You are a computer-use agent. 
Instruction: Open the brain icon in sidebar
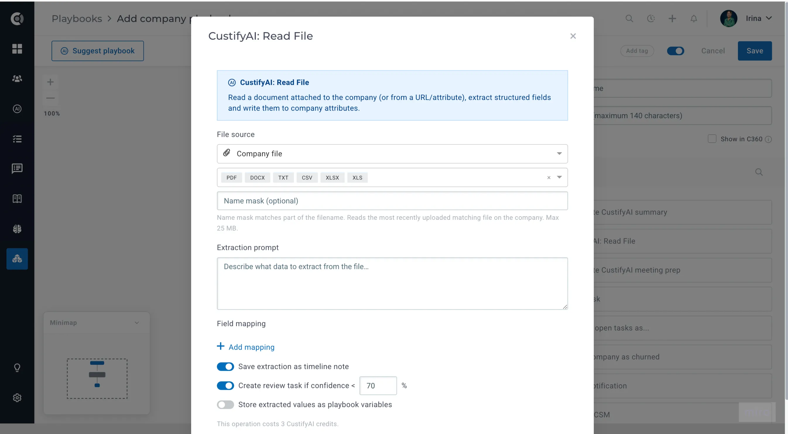pyautogui.click(x=17, y=229)
